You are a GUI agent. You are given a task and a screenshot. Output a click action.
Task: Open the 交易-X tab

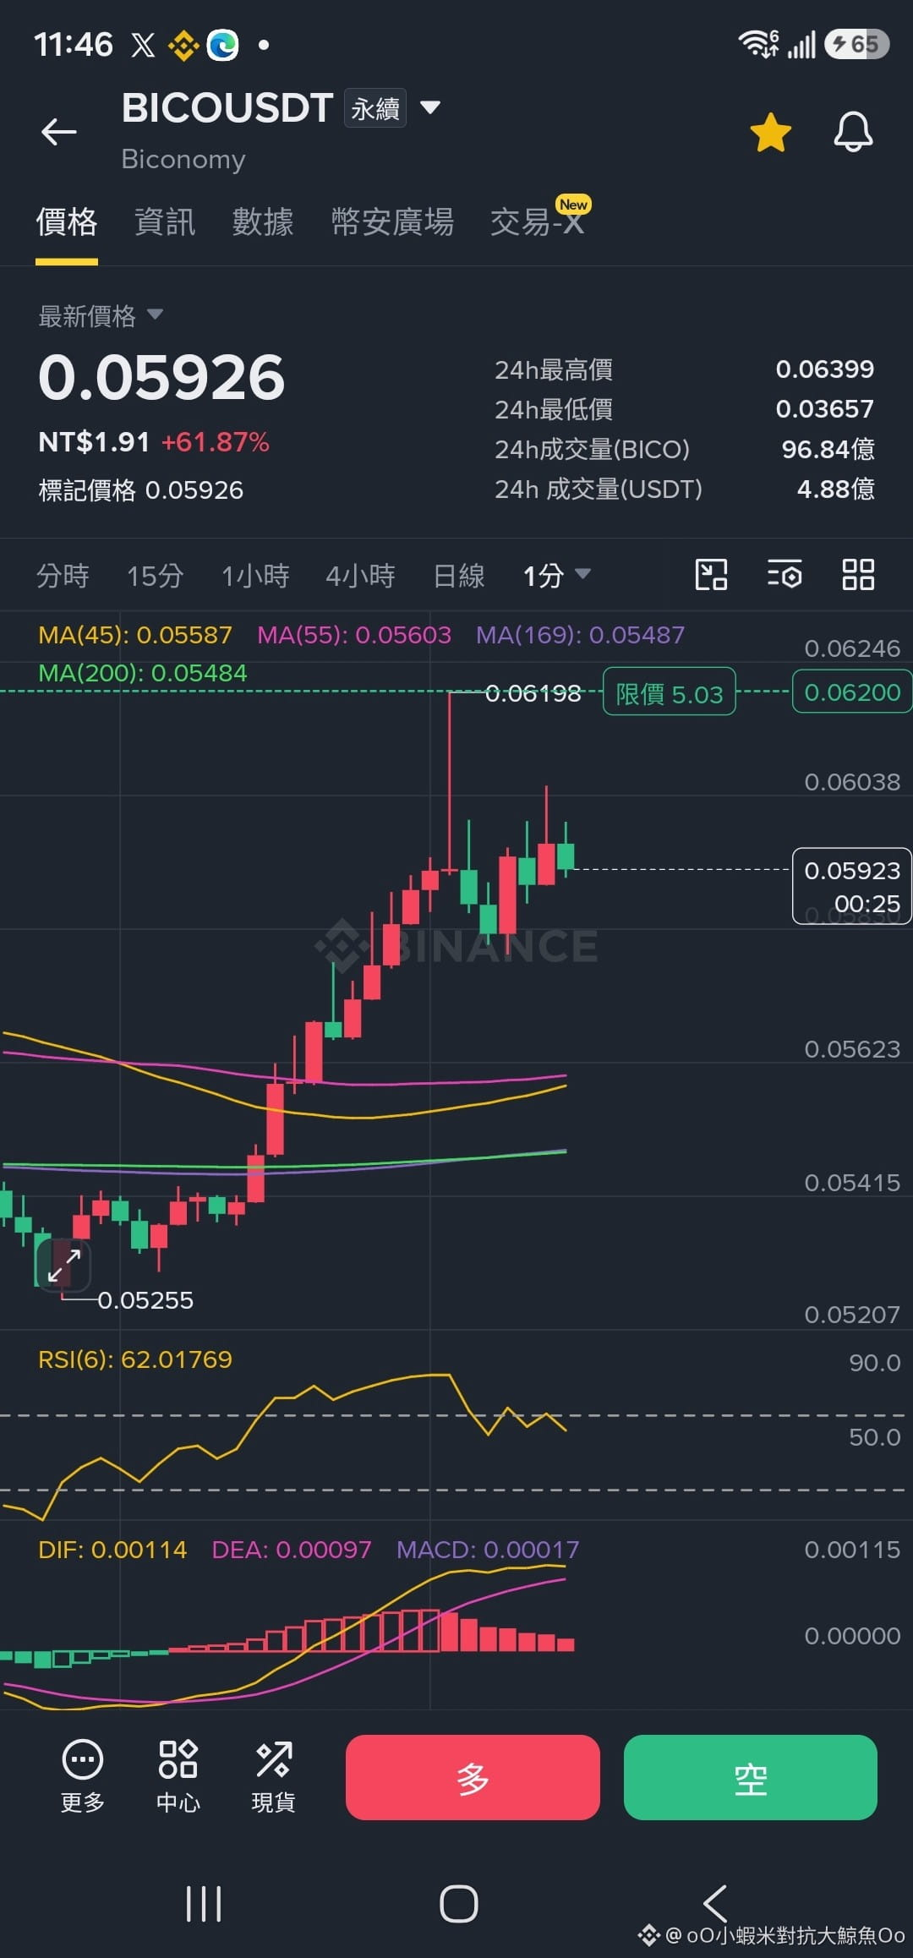[x=538, y=222]
